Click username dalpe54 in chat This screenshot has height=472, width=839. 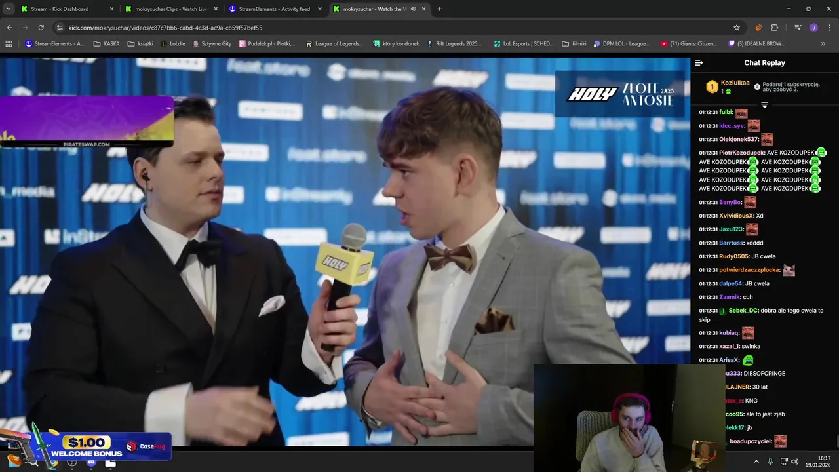(731, 284)
